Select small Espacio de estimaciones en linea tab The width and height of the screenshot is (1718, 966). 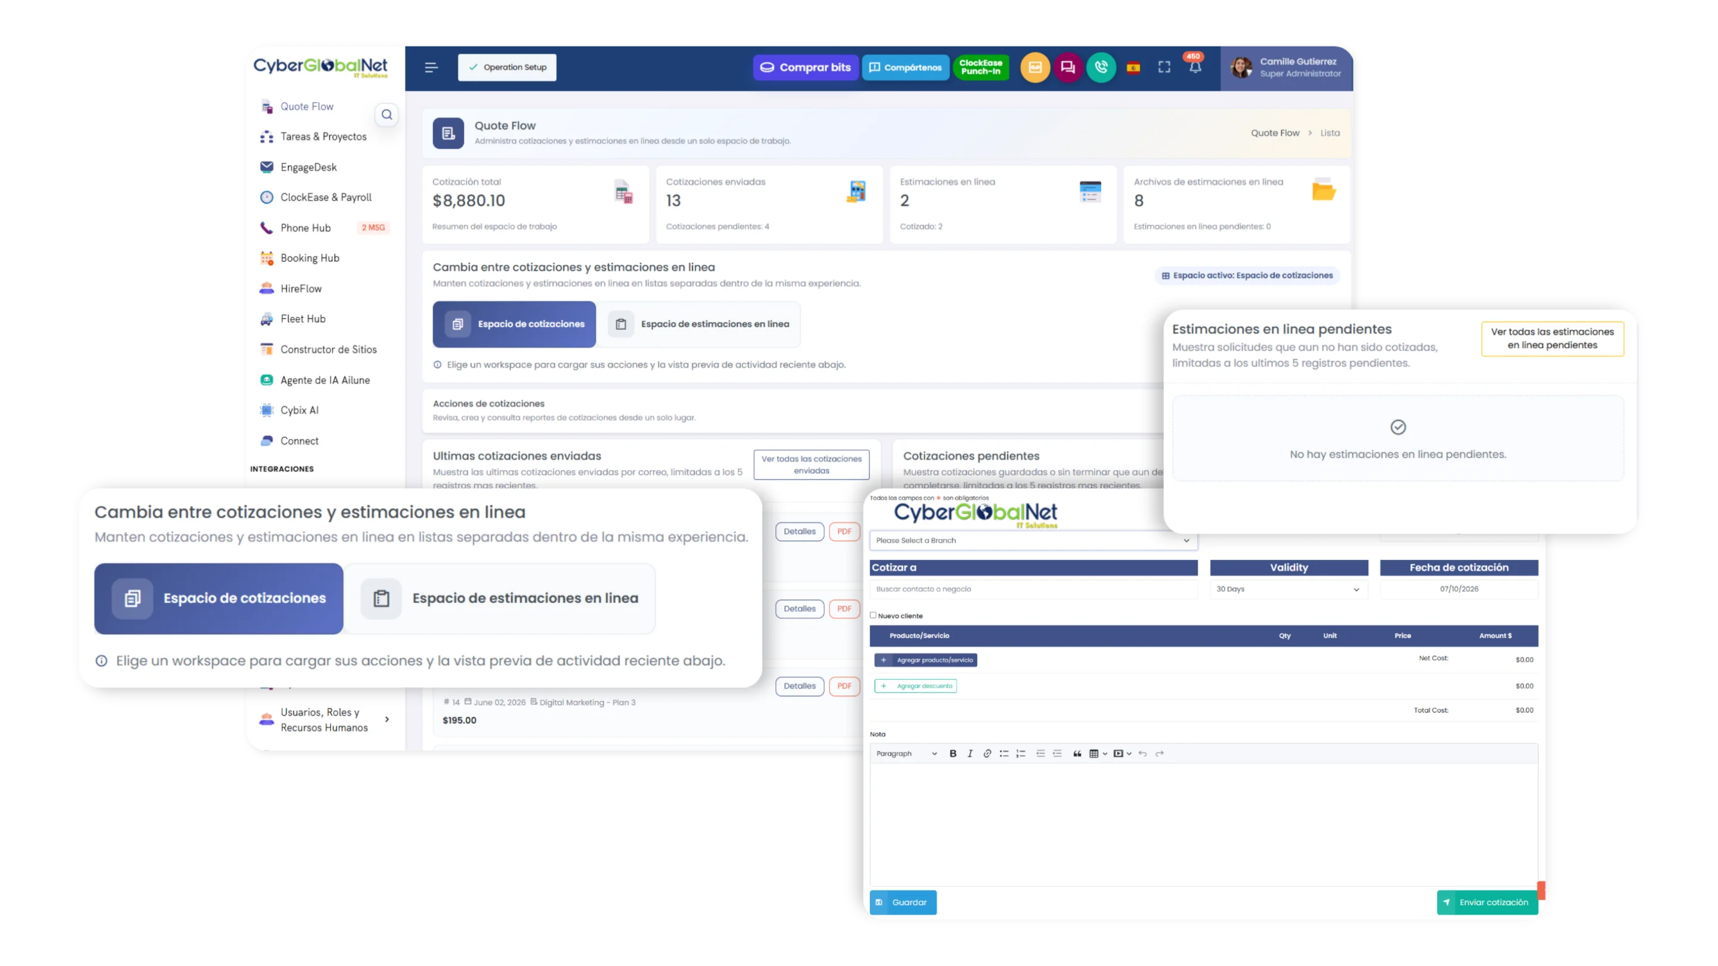click(x=699, y=324)
